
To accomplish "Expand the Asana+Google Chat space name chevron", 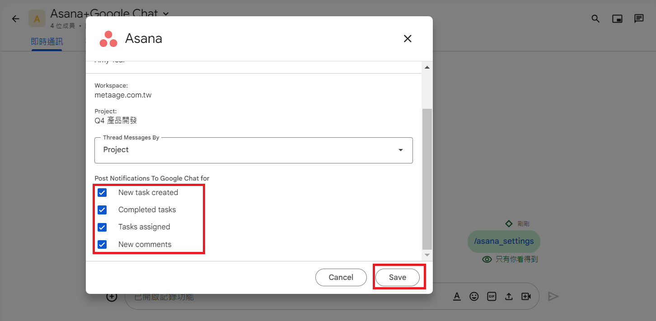I will click(166, 14).
